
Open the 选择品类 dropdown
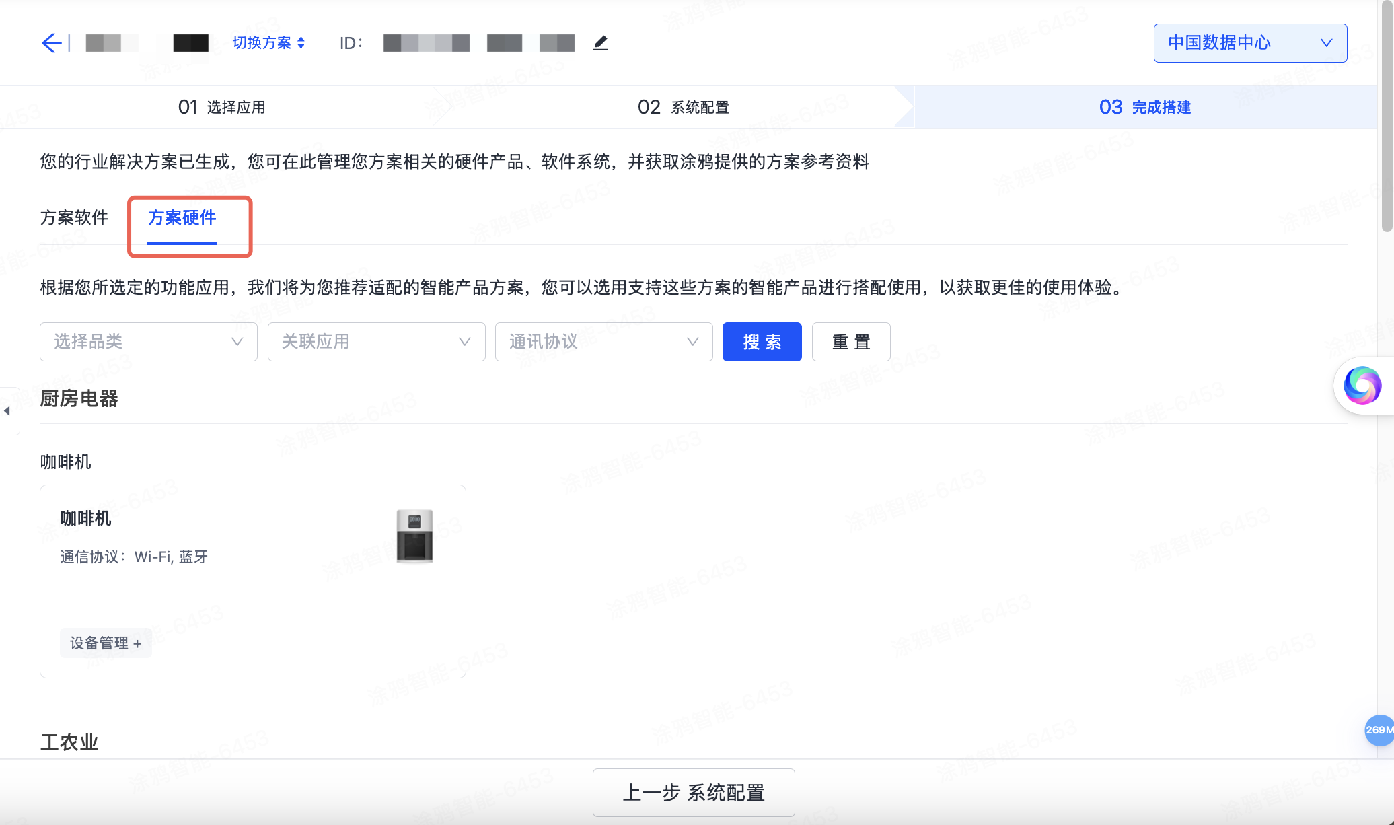(x=148, y=342)
